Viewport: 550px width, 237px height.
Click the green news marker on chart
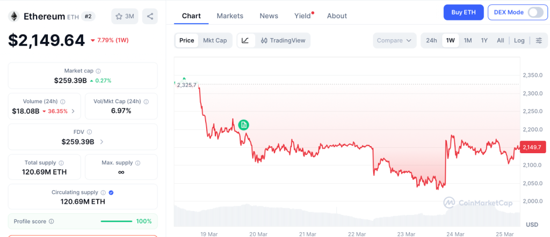243,125
